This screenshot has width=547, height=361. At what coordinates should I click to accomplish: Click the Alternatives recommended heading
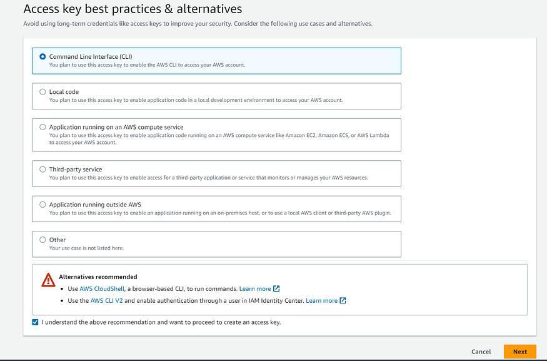pos(98,277)
